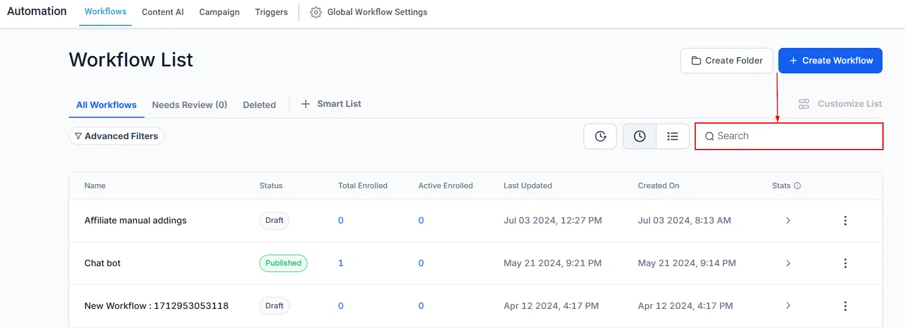Click the Last Updated column header
905x328 pixels.
(x=528, y=186)
